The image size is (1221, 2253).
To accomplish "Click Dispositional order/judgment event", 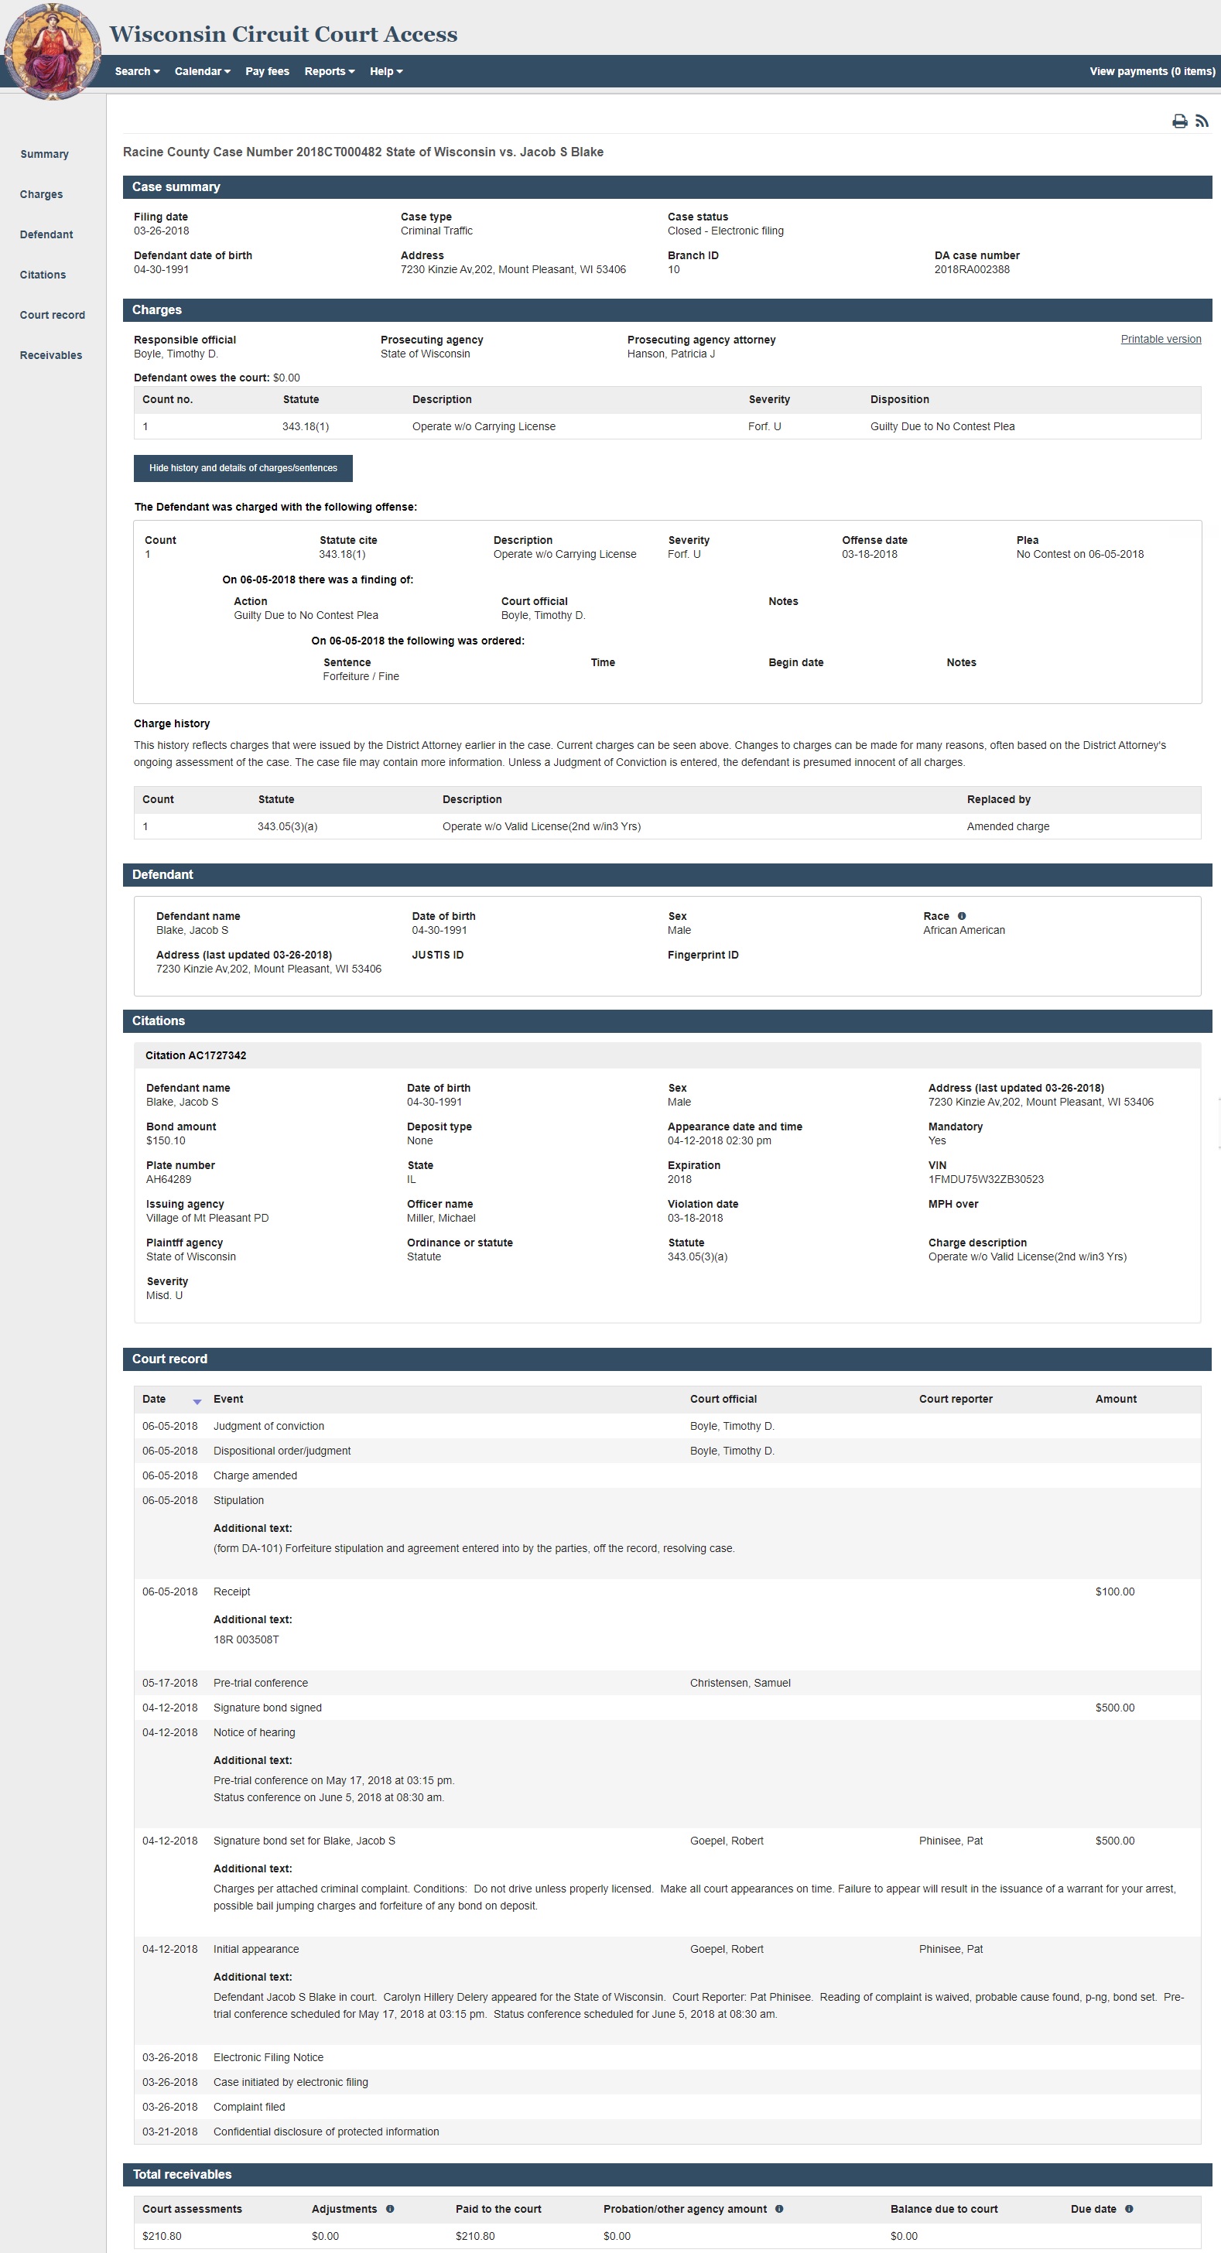I will coord(282,1450).
